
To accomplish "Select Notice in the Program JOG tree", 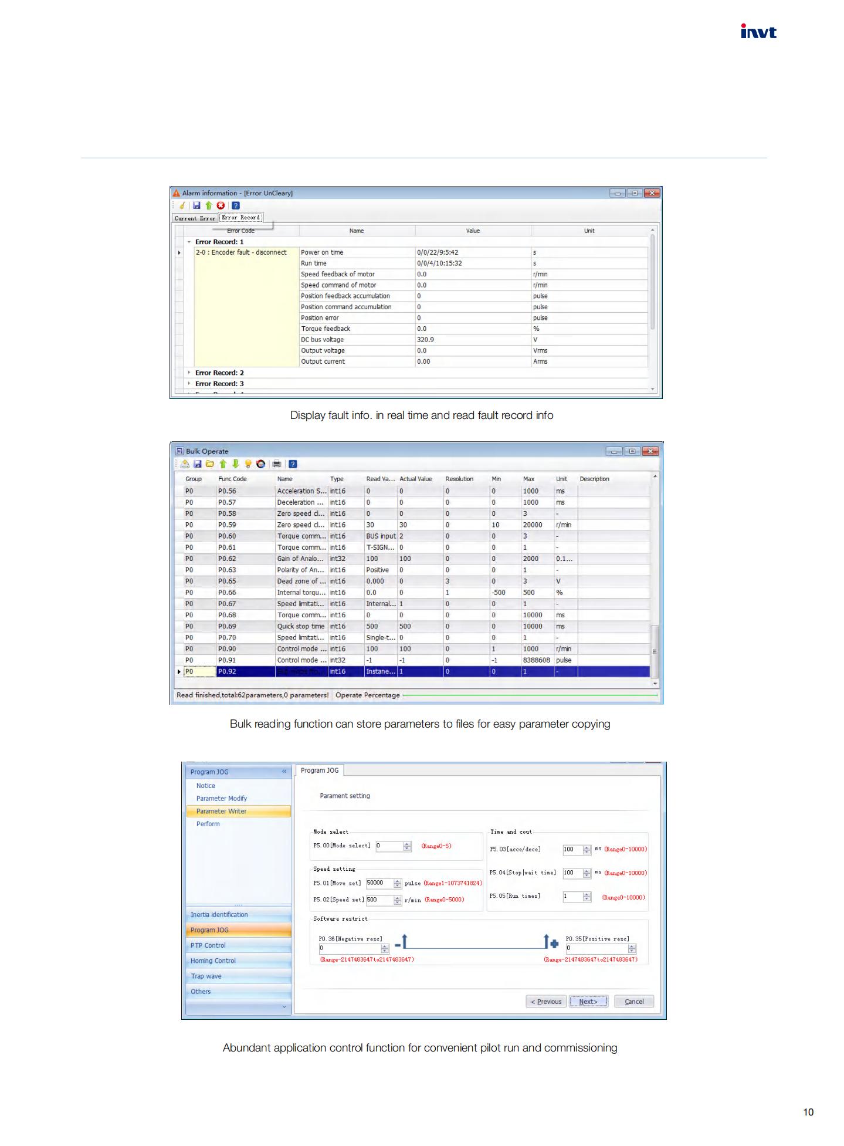I will tap(205, 786).
